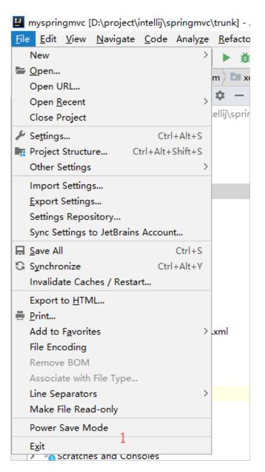This screenshot has width=265, height=472.
Task: Click the green Run triangle icon
Action: (226, 58)
